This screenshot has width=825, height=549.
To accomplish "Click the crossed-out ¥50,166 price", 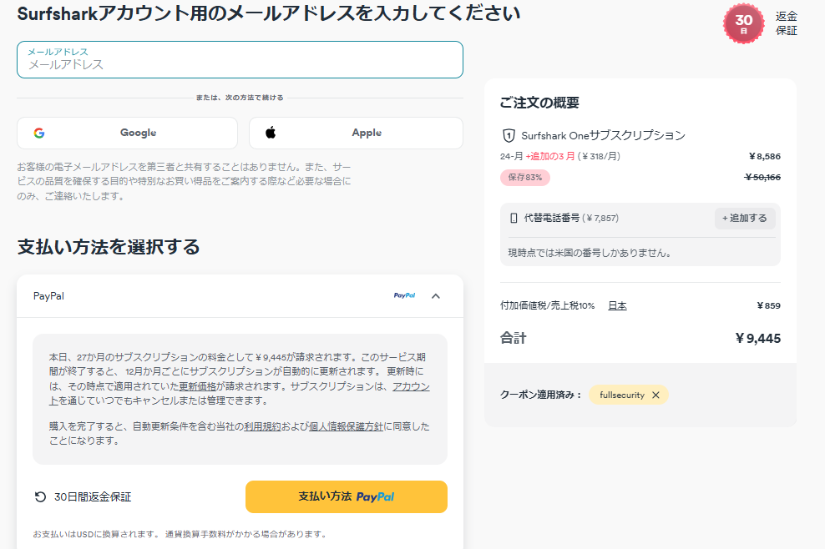I will [762, 177].
